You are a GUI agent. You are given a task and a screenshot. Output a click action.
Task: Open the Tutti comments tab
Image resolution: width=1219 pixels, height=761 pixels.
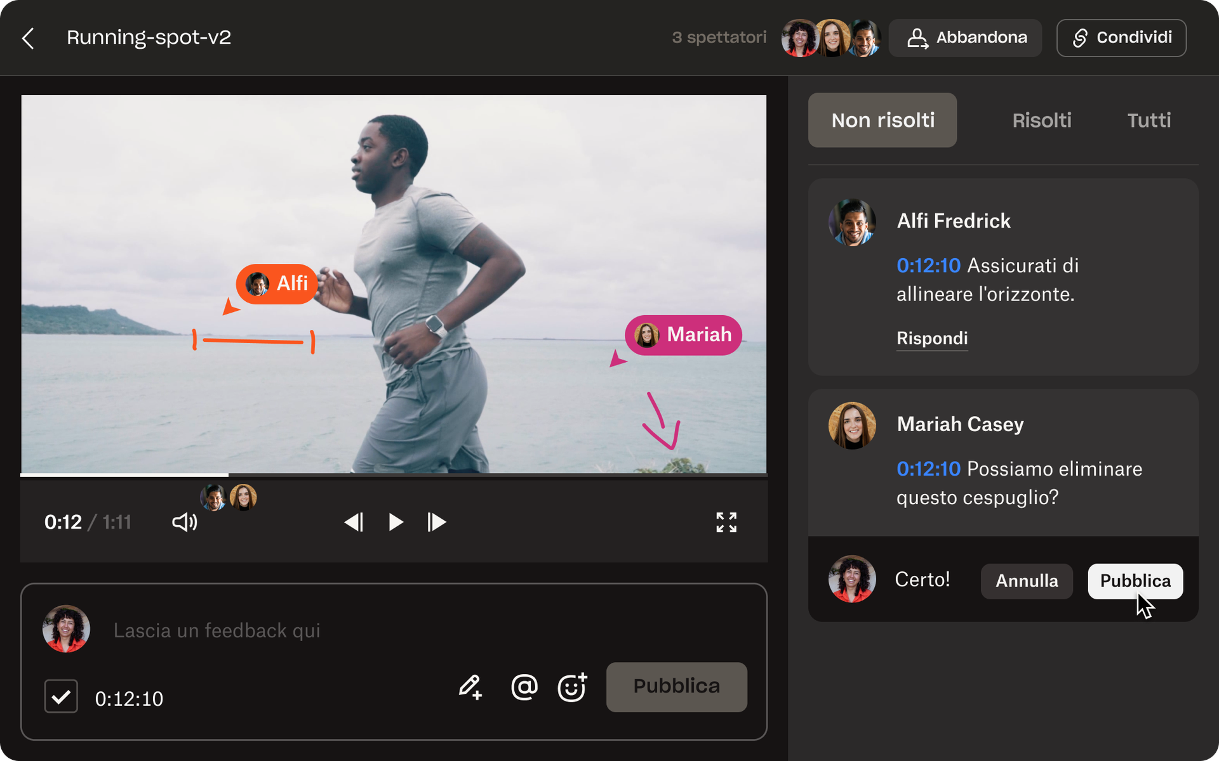tap(1149, 120)
